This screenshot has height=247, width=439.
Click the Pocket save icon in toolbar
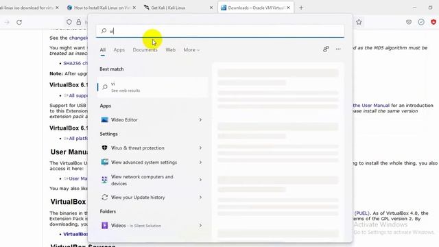coord(409,22)
